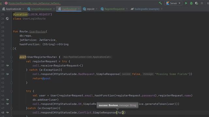The height and width of the screenshot is (117, 209).
Task: Switch to build.gradle (example) tab
Action: pyautogui.click(x=147, y=9)
